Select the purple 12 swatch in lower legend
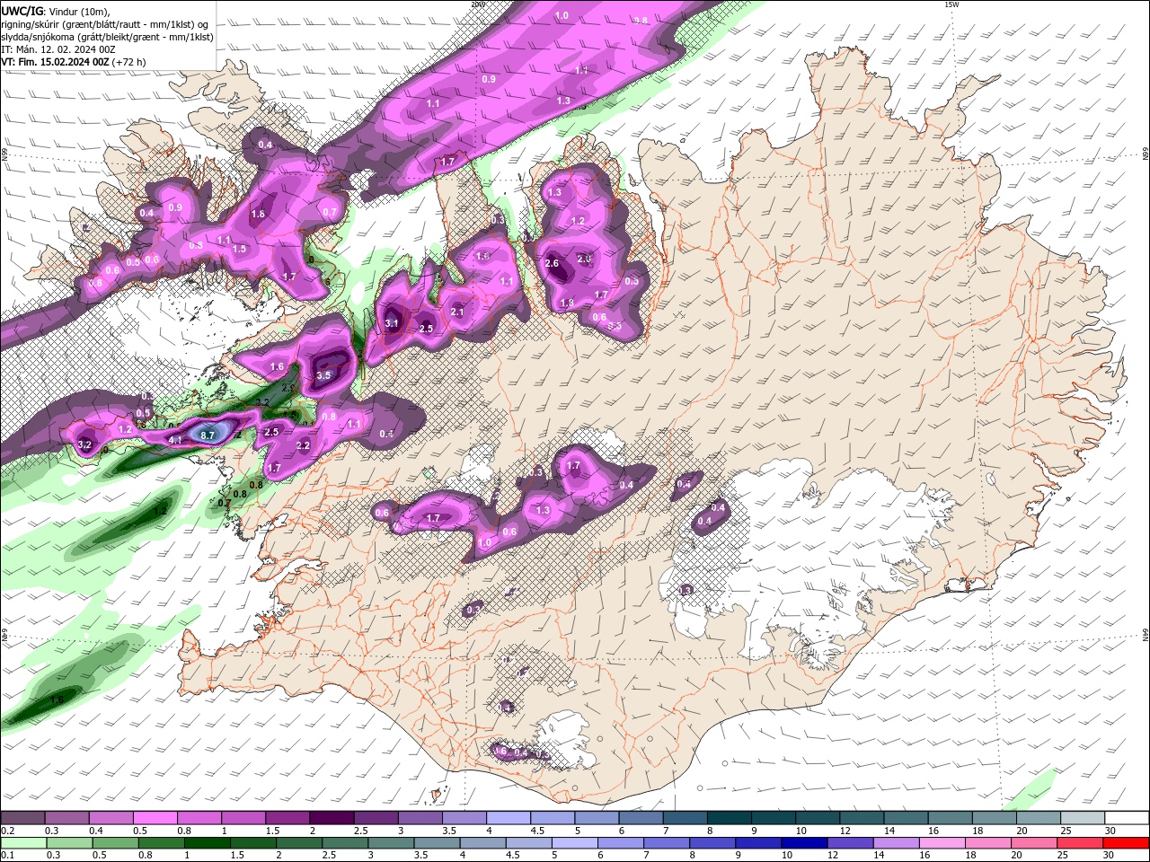 click(850, 843)
